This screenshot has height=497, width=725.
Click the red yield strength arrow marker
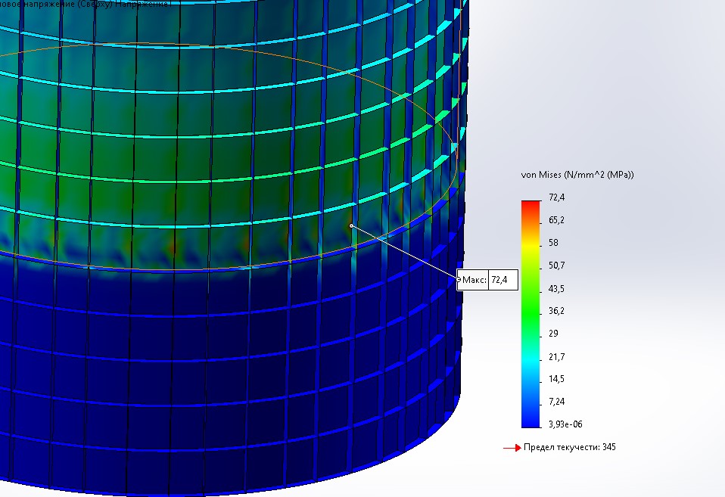pos(512,448)
